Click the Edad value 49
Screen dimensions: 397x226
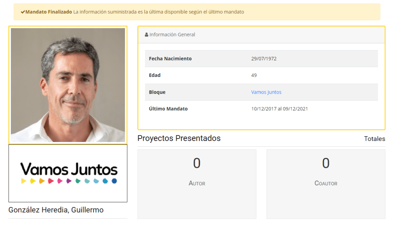click(x=254, y=75)
